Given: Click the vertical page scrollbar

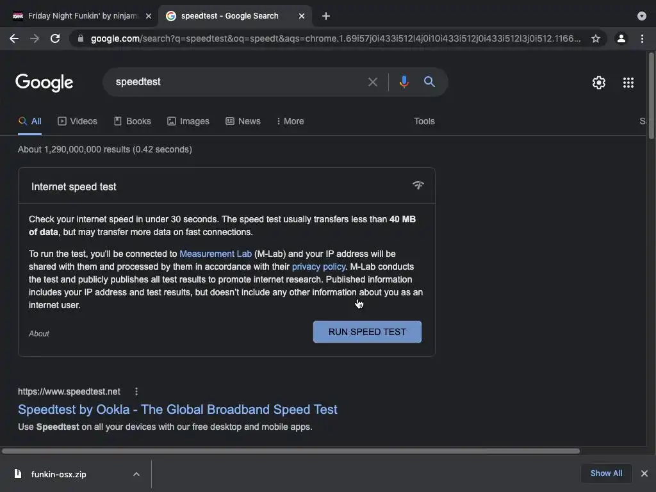Looking at the screenshot, I should click(x=652, y=96).
